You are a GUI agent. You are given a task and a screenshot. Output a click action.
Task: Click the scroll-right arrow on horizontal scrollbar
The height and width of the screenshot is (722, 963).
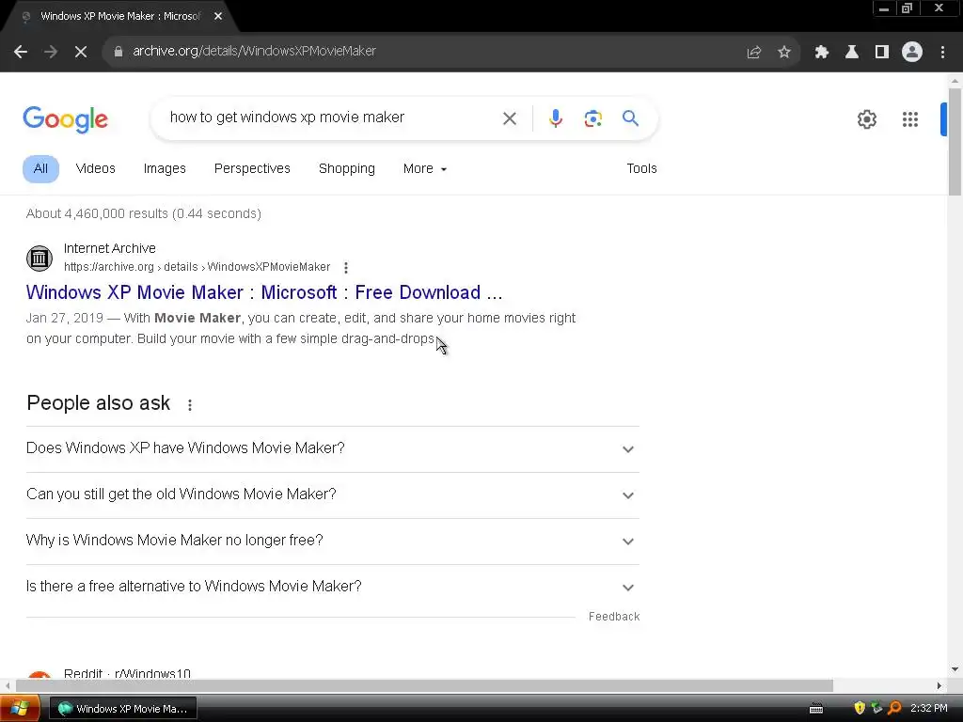pyautogui.click(x=939, y=685)
